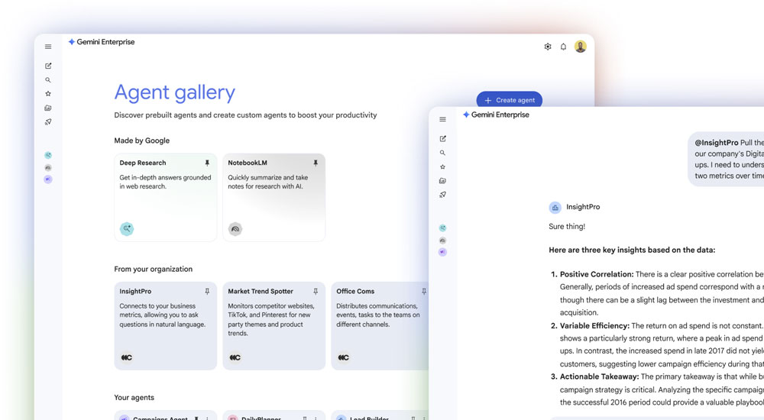Viewport: 764px width, 420px height.
Task: Click InsightPro card description text
Action: 162,315
